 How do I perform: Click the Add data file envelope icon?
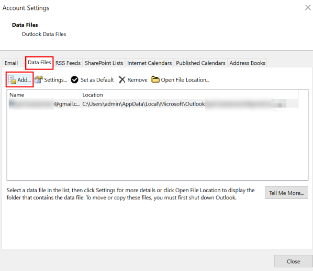pos(12,80)
